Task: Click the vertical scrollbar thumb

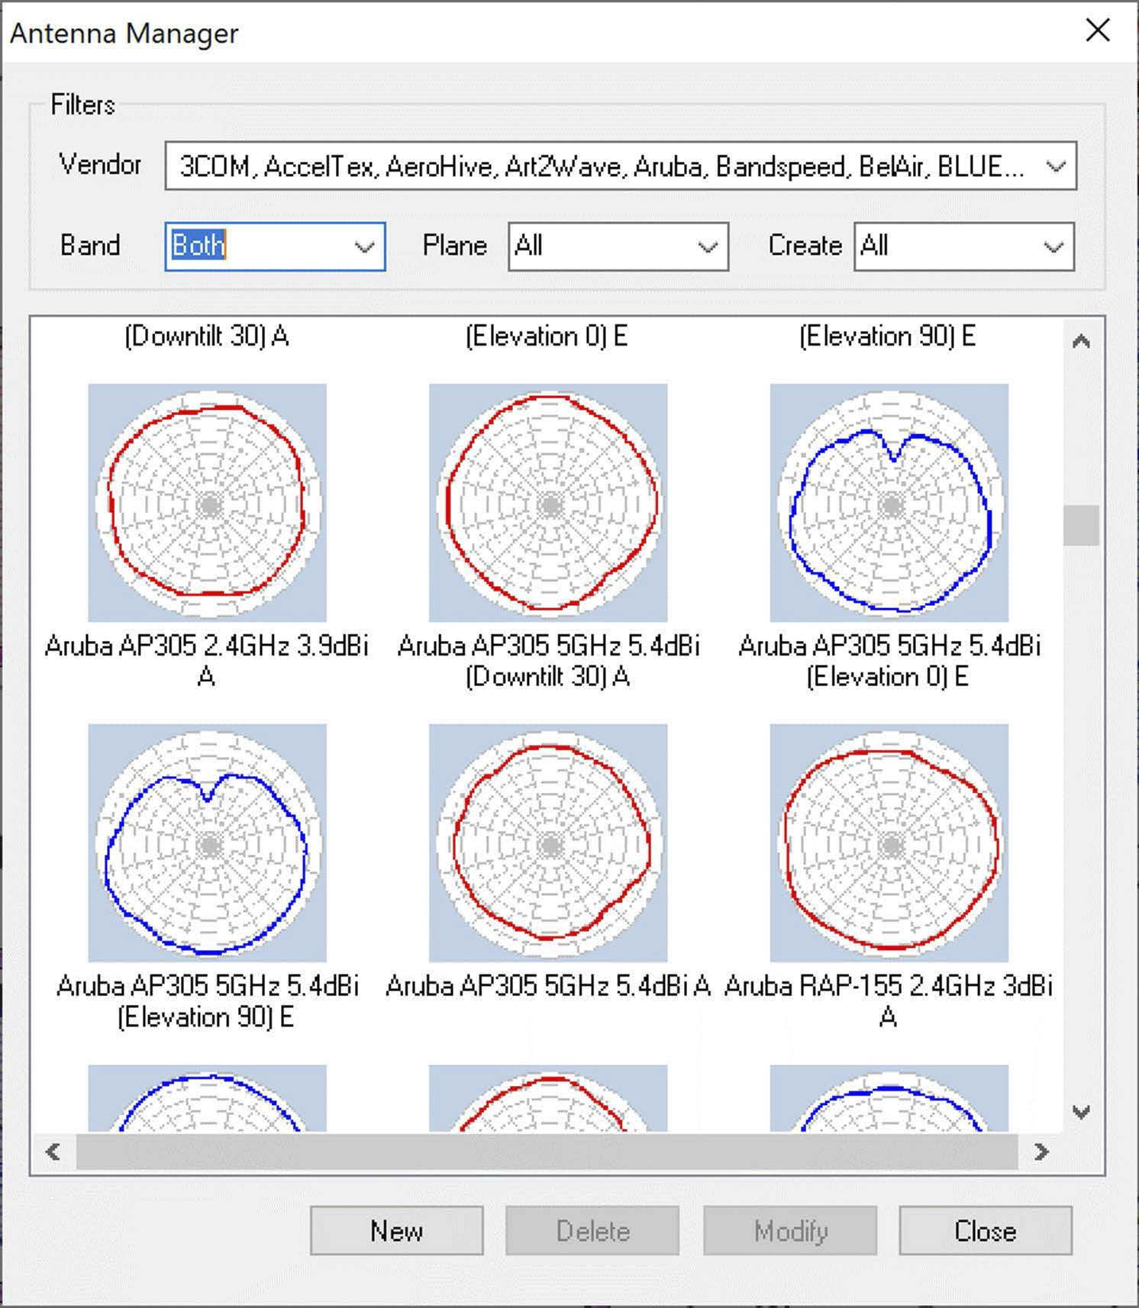Action: coord(1081,525)
